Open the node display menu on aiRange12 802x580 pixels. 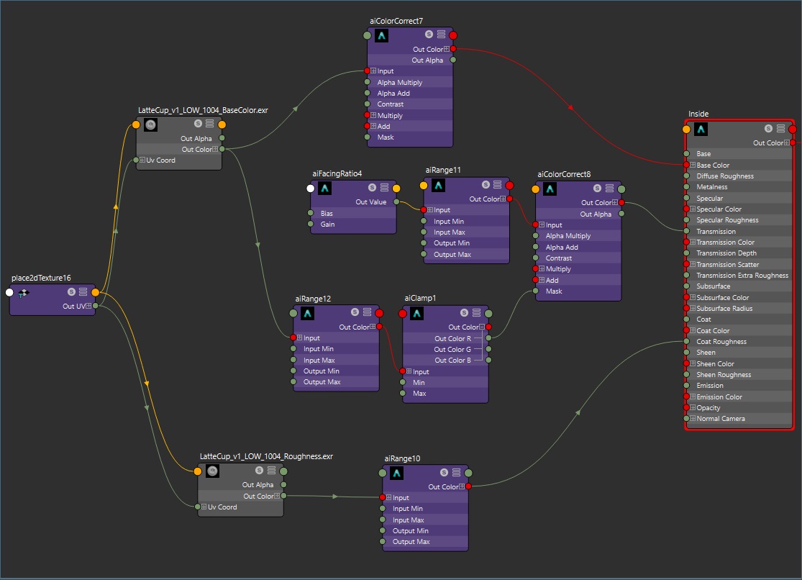pyautogui.click(x=368, y=312)
